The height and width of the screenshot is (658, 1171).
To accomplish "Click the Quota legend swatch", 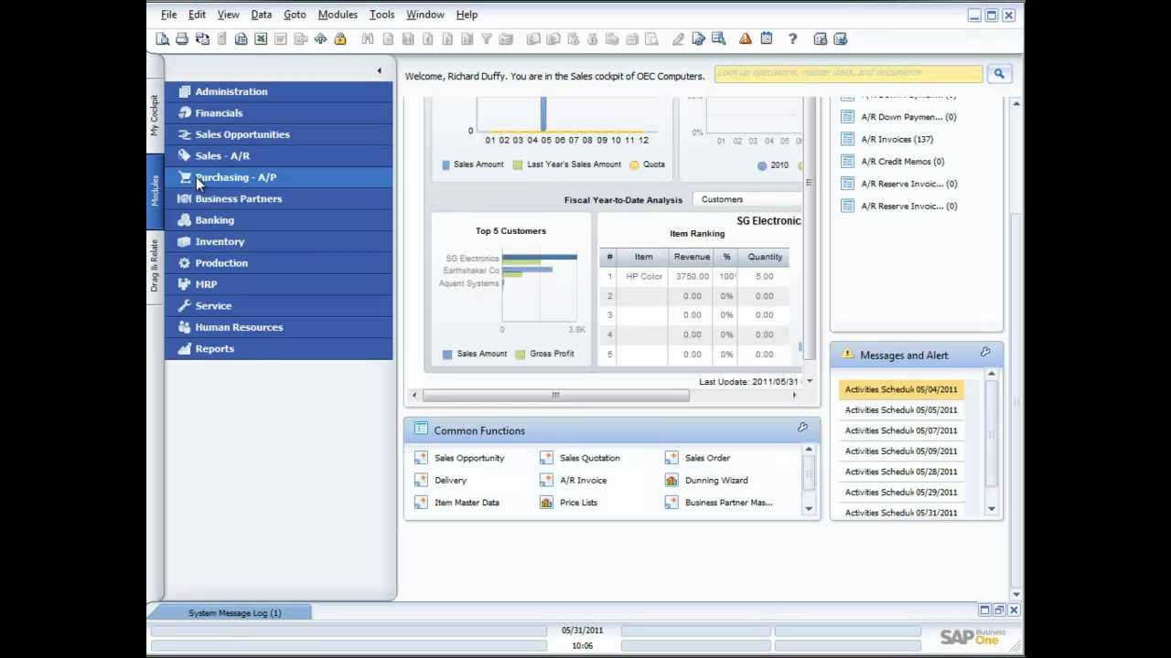I will (634, 164).
